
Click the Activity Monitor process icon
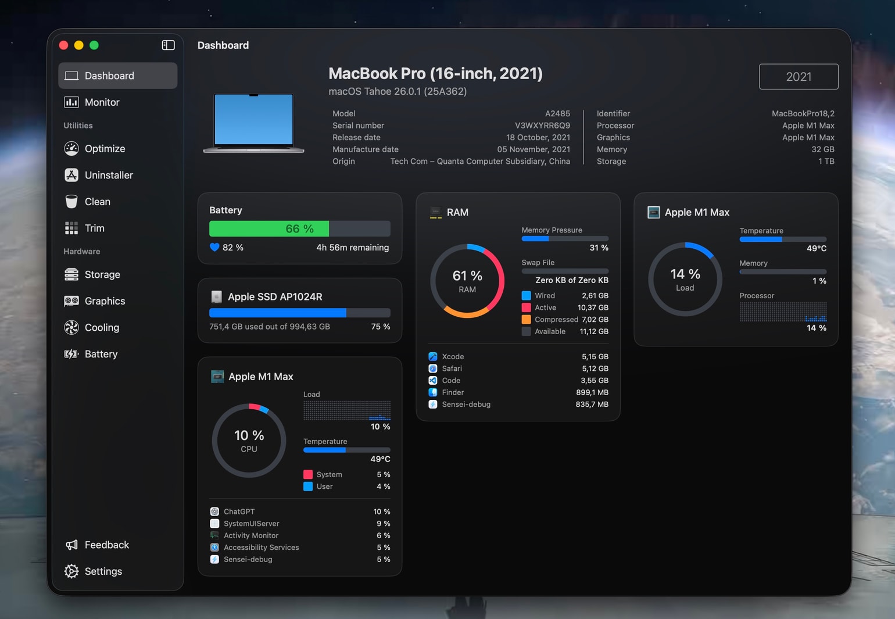[x=214, y=535]
